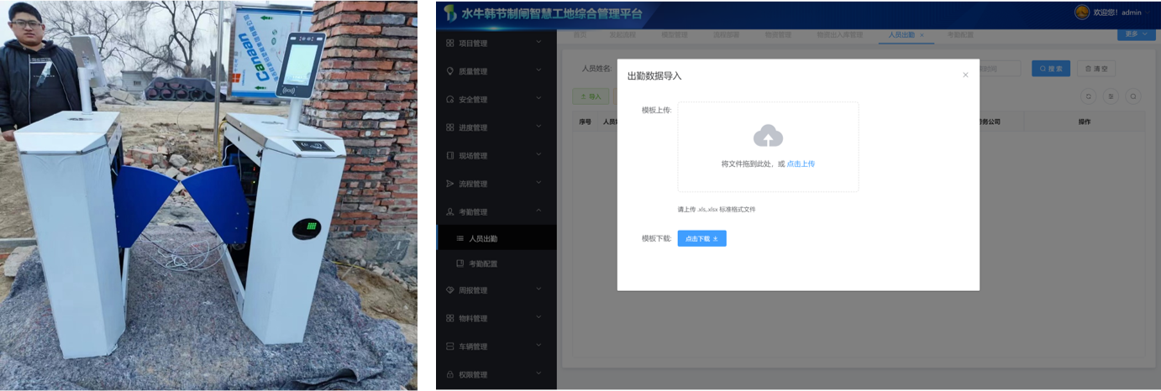The image size is (1161, 391).
Task: Close the 出勤数据导入 dialog
Action: (965, 76)
